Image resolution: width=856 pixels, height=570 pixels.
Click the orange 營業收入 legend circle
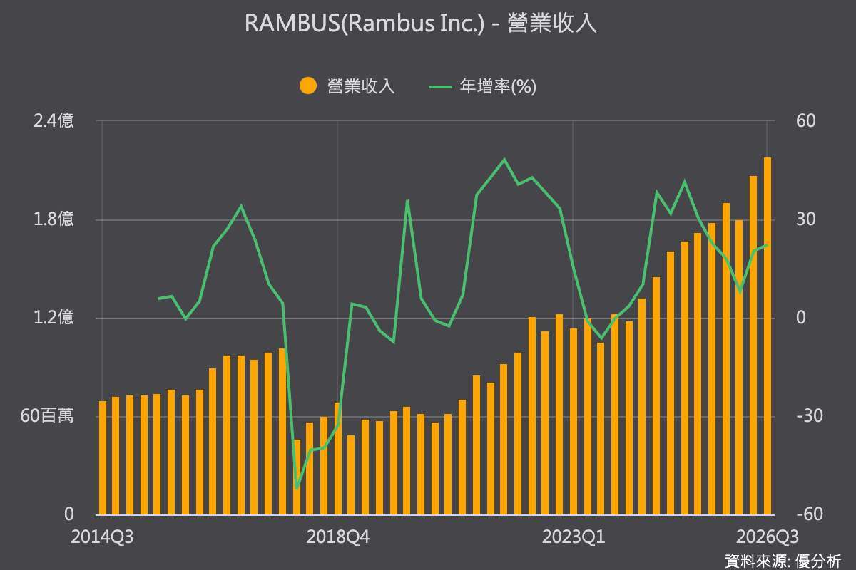[x=307, y=86]
